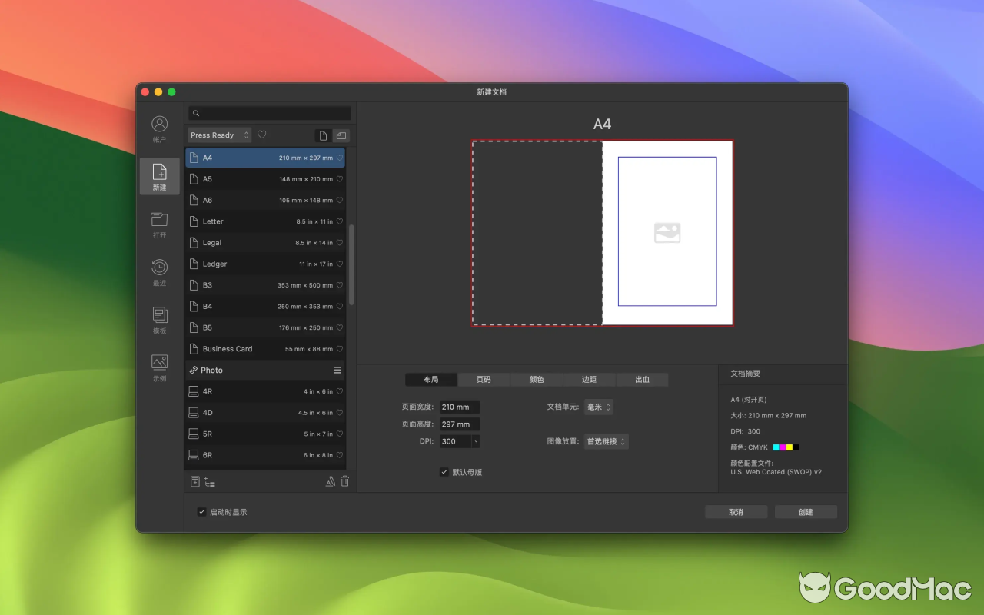
Task: Open the 图像放置 dropdown set to 首选链接
Action: (x=606, y=441)
